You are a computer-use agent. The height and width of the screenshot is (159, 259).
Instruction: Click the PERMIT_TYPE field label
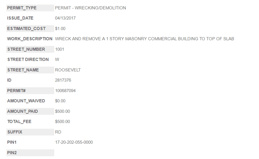(22, 8)
